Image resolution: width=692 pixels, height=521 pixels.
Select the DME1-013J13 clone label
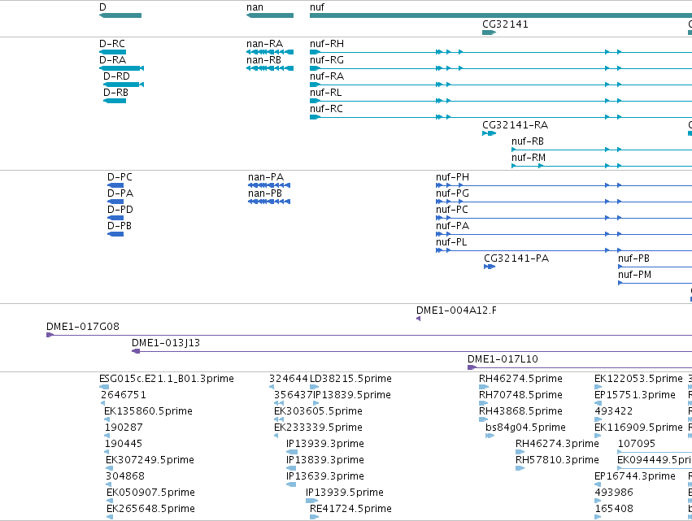[x=166, y=343]
